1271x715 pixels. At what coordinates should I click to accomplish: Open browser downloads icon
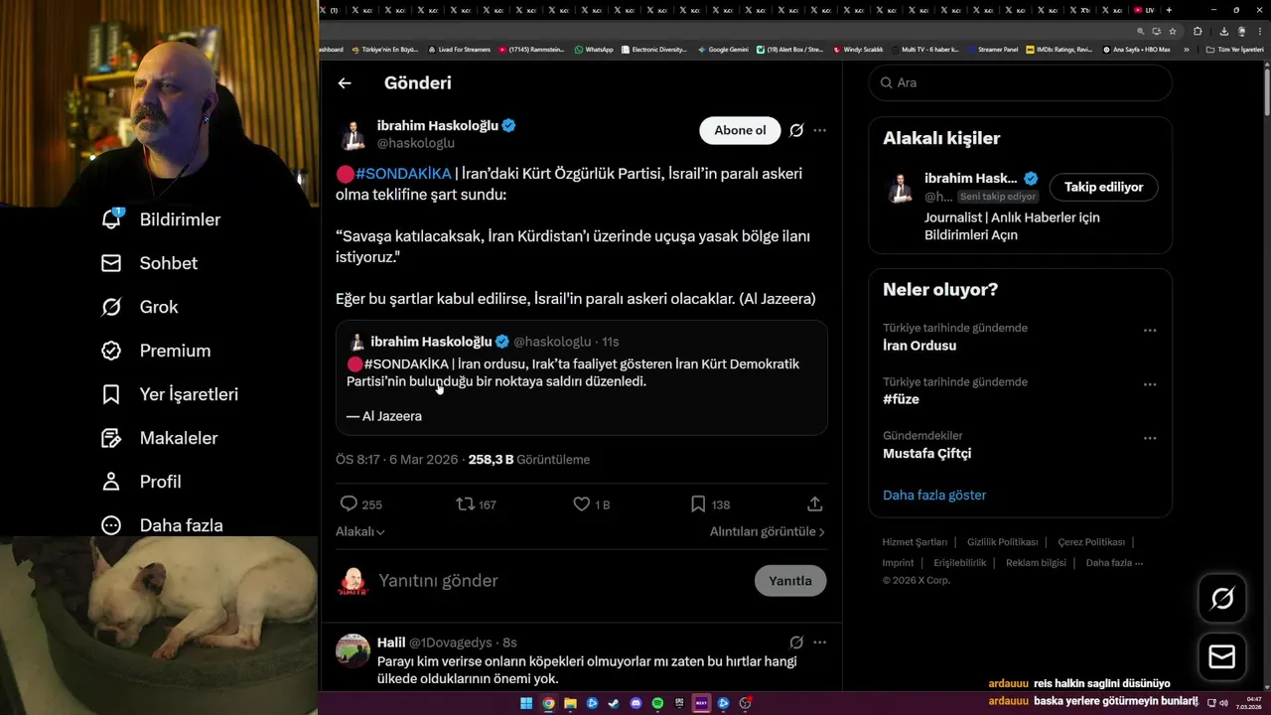(1224, 31)
